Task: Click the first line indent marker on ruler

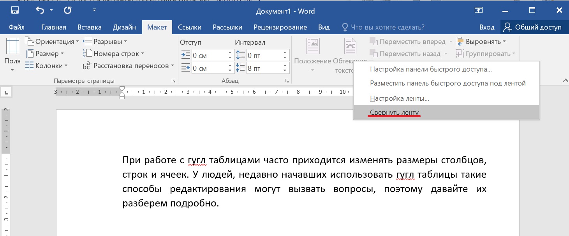Action: [122, 89]
